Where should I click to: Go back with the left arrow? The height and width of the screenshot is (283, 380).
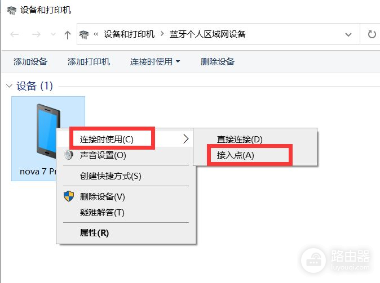click(15, 34)
